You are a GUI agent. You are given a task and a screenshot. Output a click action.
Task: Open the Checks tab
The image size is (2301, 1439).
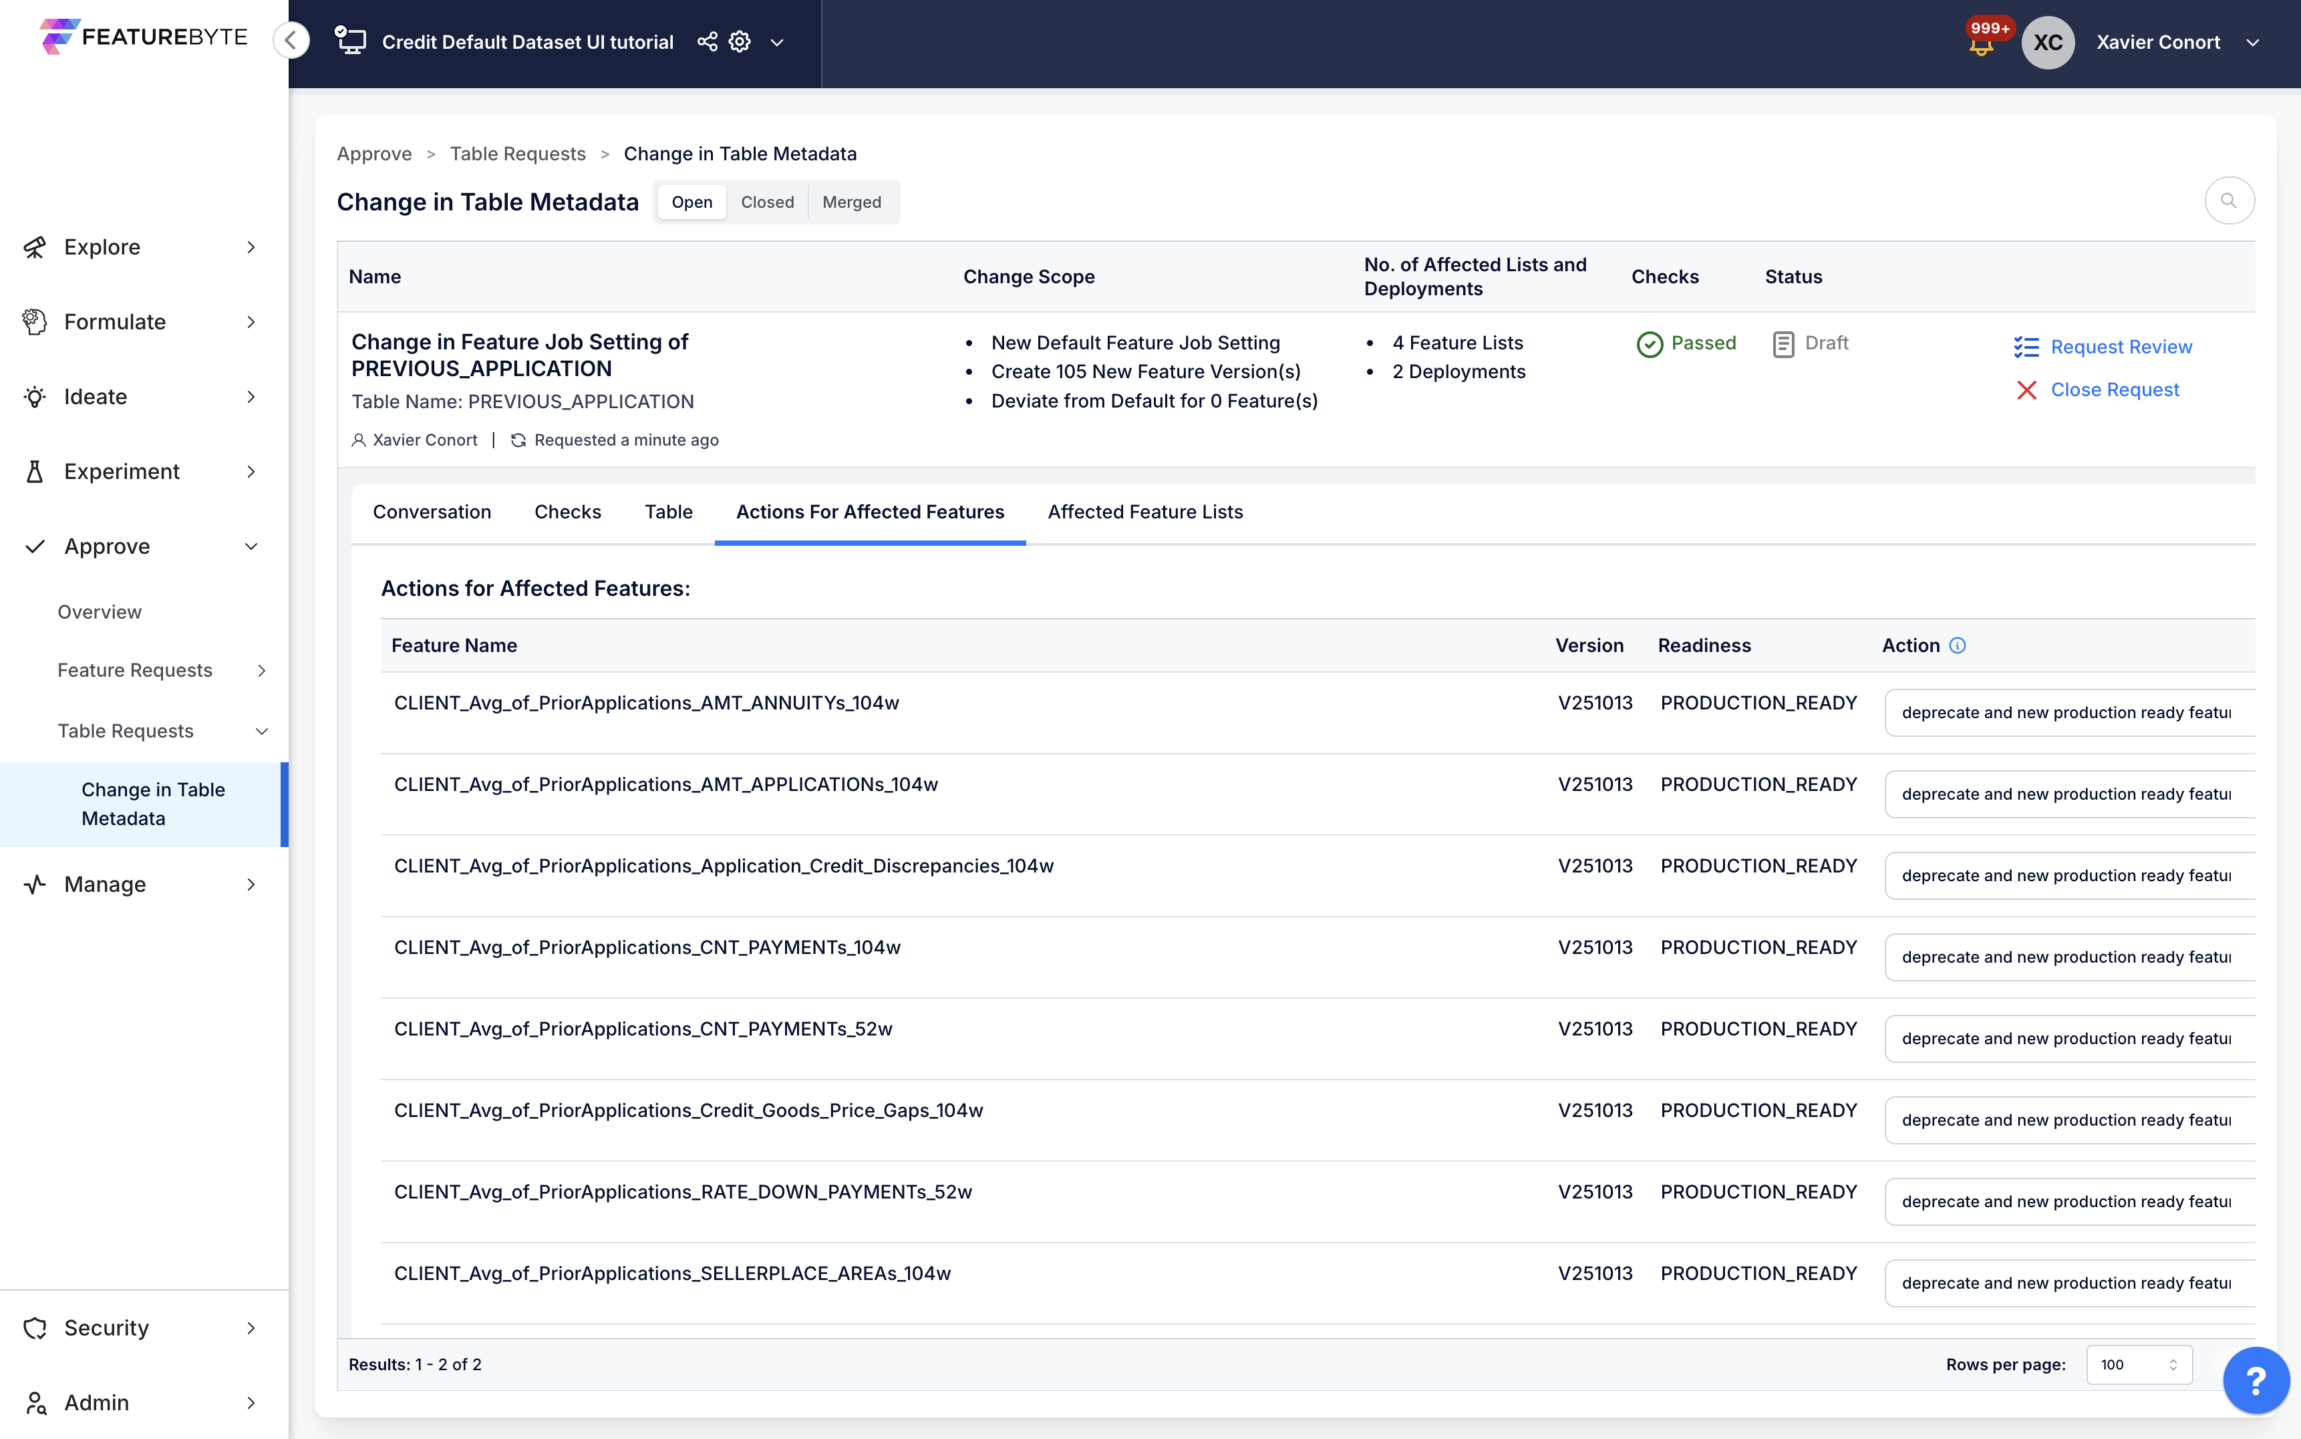point(567,512)
